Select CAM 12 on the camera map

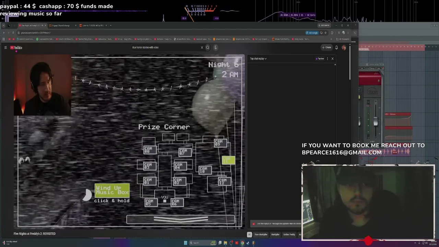(x=225, y=181)
